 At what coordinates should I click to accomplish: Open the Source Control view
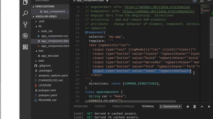[x=25, y=24]
